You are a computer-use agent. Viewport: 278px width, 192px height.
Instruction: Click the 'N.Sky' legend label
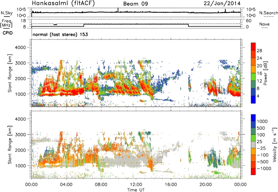7,13
